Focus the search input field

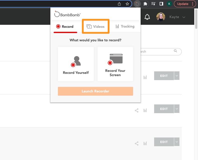161,52
